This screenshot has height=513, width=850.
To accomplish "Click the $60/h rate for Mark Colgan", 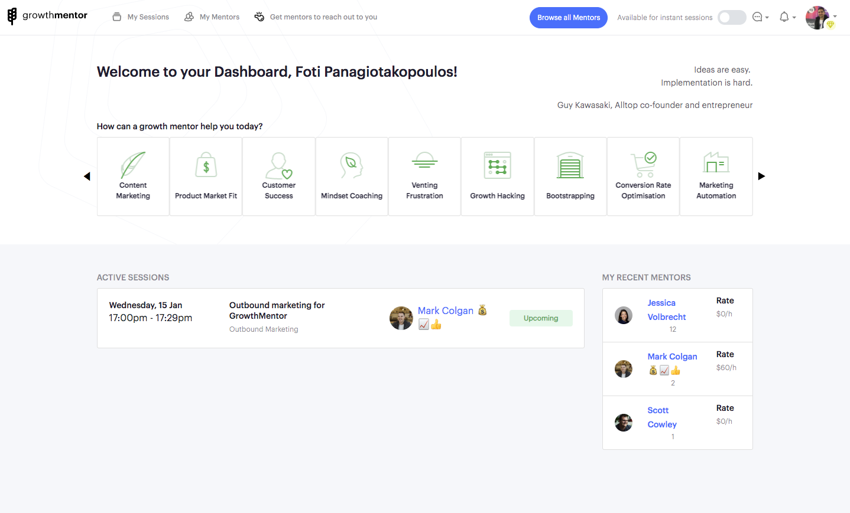I will (726, 367).
